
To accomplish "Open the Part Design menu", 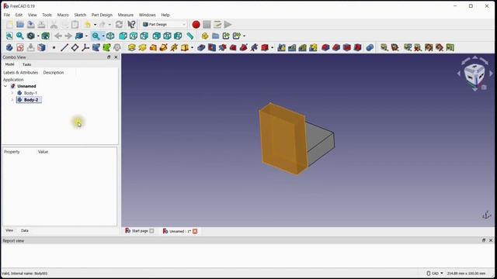I will [102, 15].
